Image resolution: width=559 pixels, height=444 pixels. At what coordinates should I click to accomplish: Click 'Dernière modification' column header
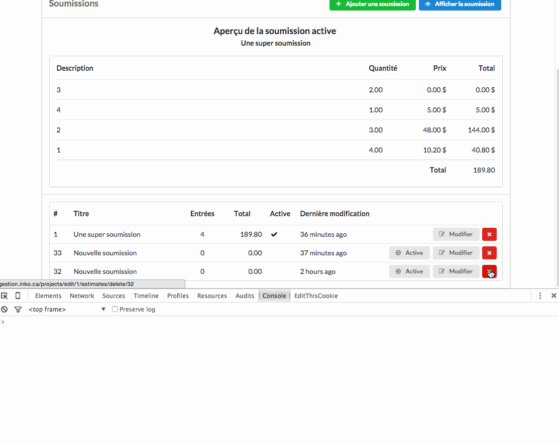(335, 214)
